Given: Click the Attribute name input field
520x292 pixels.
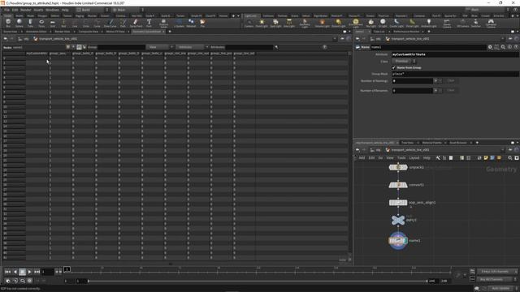Looking at the screenshot, I should 455,54.
